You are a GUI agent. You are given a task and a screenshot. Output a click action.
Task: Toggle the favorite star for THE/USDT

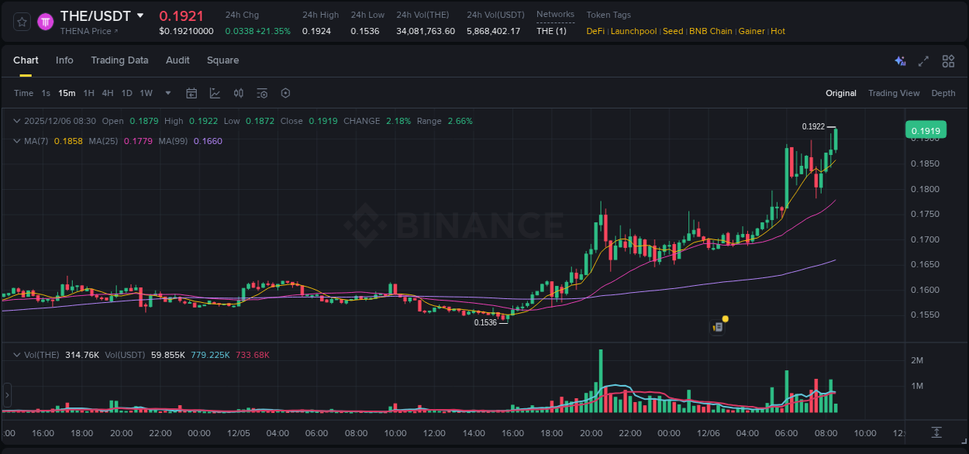(x=21, y=21)
